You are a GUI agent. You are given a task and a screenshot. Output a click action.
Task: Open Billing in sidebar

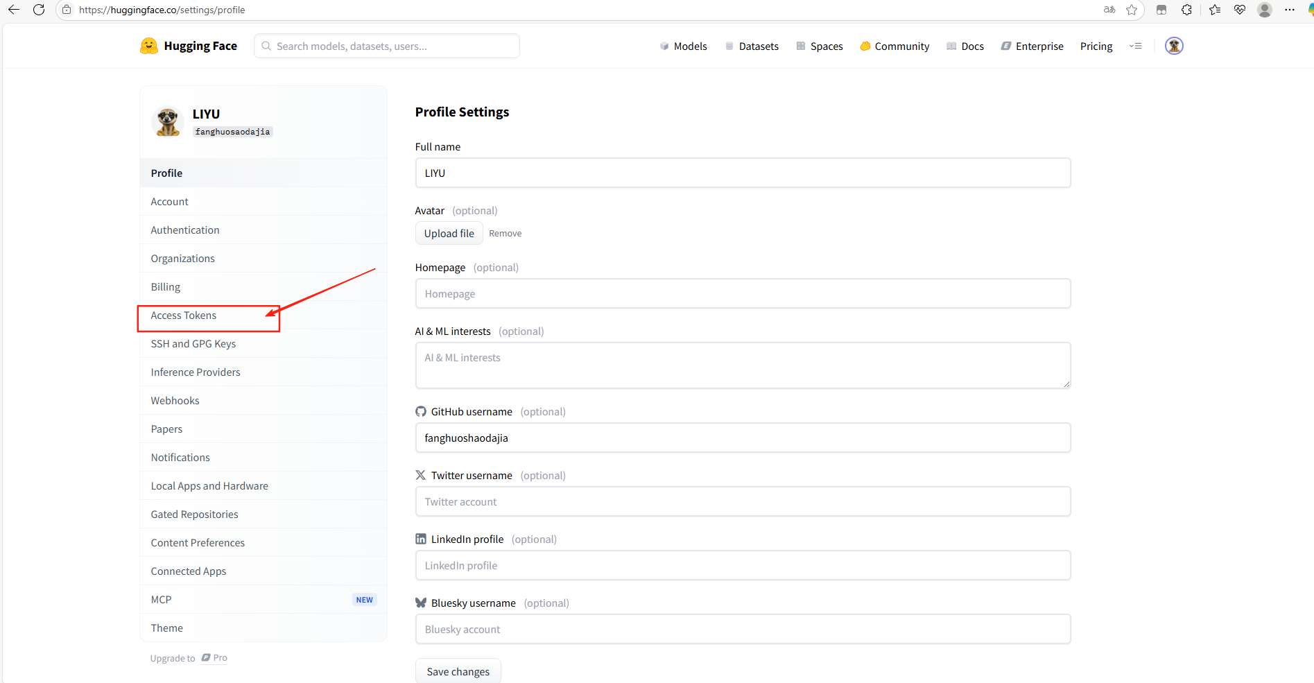[263, 286]
